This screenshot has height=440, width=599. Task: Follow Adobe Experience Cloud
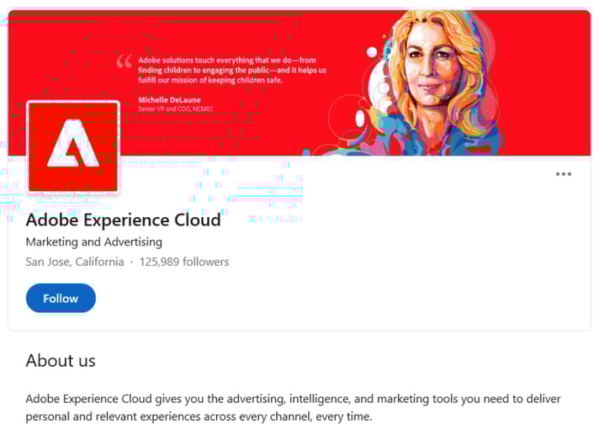[61, 298]
